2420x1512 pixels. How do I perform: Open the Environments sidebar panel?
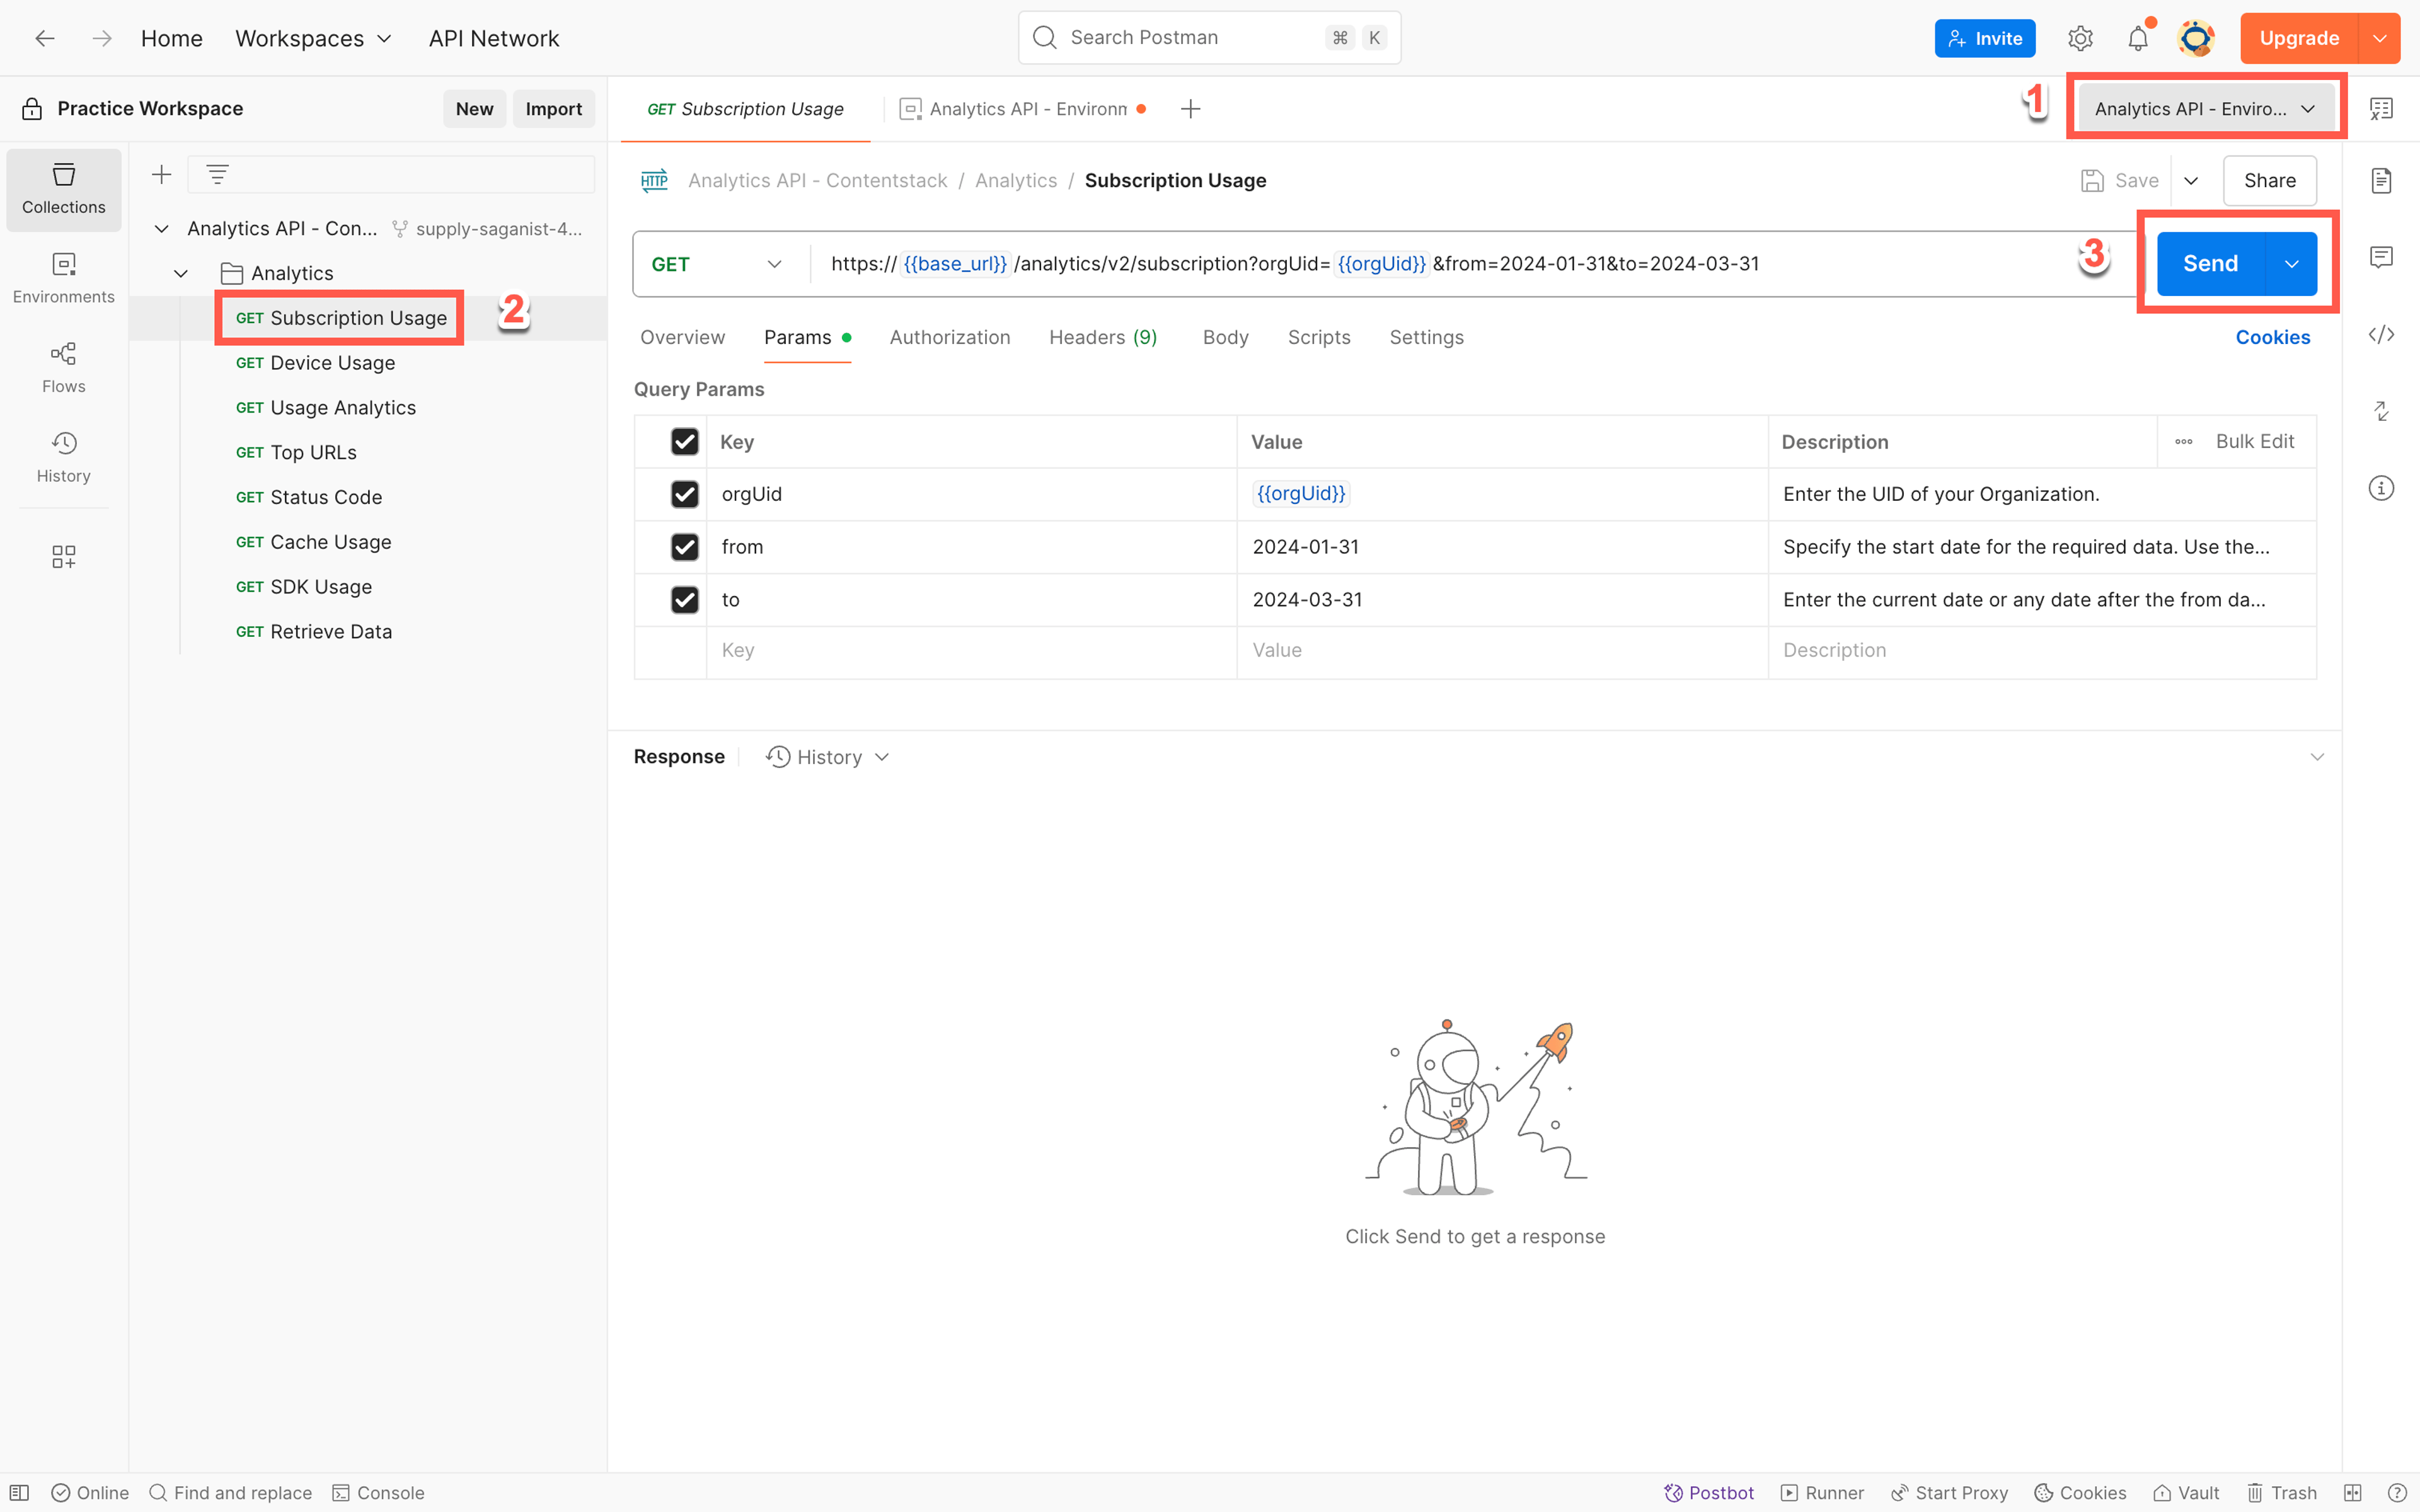pos(63,278)
